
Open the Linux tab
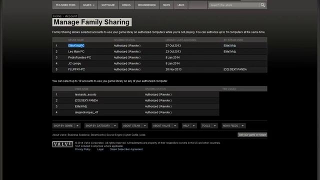coord(180,5)
